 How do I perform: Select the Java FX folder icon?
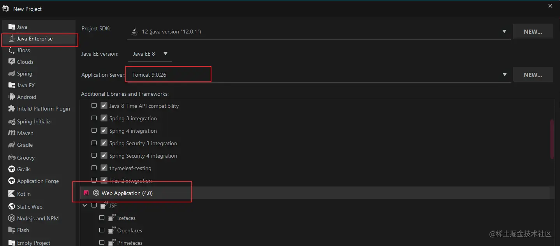11,85
